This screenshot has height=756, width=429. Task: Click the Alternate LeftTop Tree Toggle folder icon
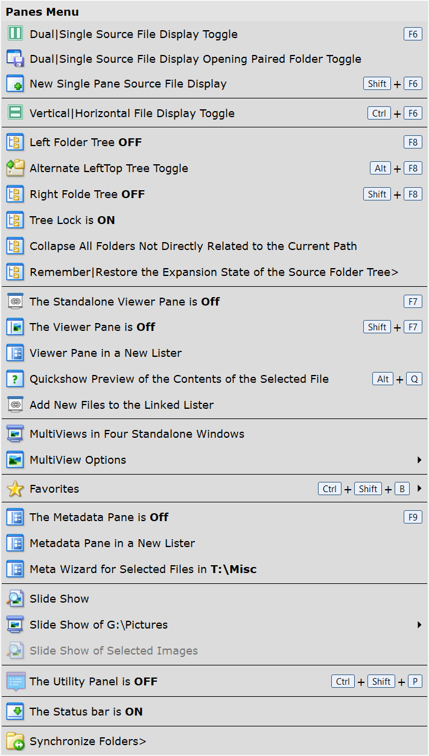pyautogui.click(x=14, y=168)
